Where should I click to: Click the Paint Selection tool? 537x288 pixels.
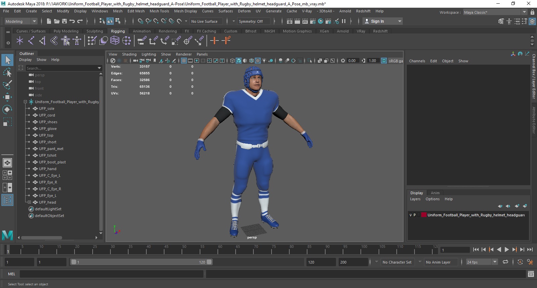point(7,85)
